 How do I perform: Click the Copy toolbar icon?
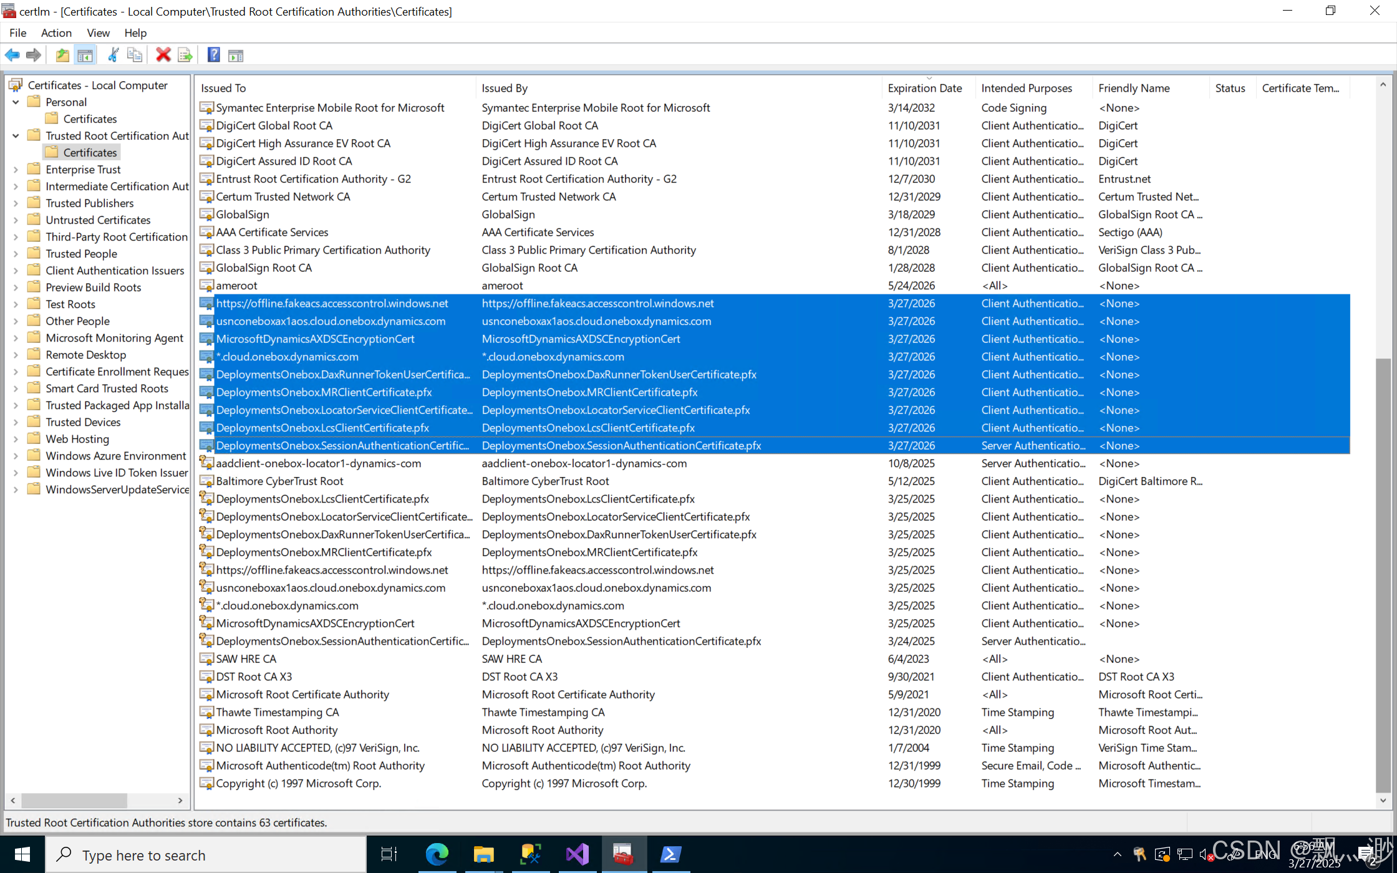click(134, 55)
